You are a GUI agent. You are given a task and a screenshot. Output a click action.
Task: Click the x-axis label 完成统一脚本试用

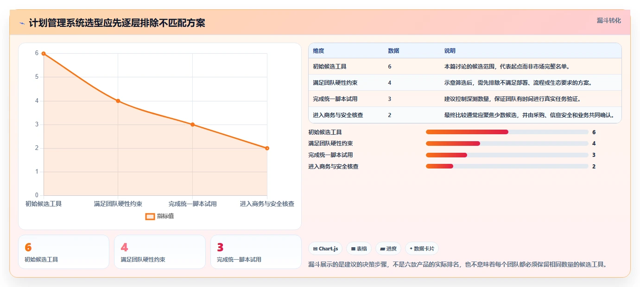click(x=193, y=204)
